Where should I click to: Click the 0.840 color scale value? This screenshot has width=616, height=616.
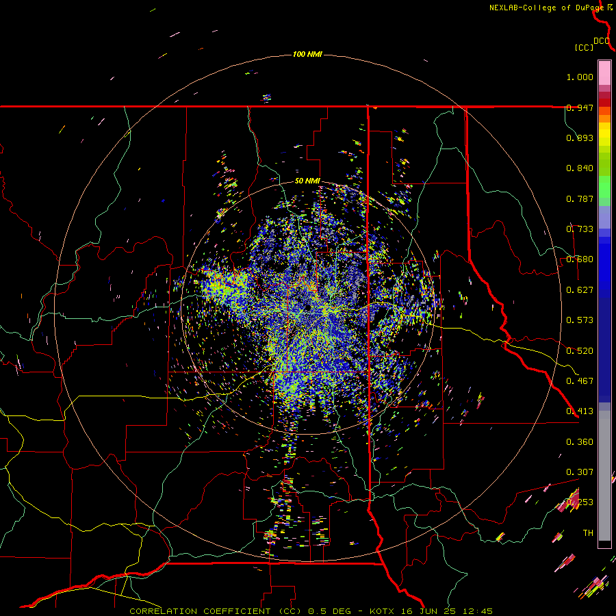580,168
